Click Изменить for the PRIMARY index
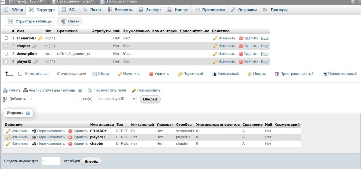The height and width of the screenshot is (169, 361). (17, 131)
